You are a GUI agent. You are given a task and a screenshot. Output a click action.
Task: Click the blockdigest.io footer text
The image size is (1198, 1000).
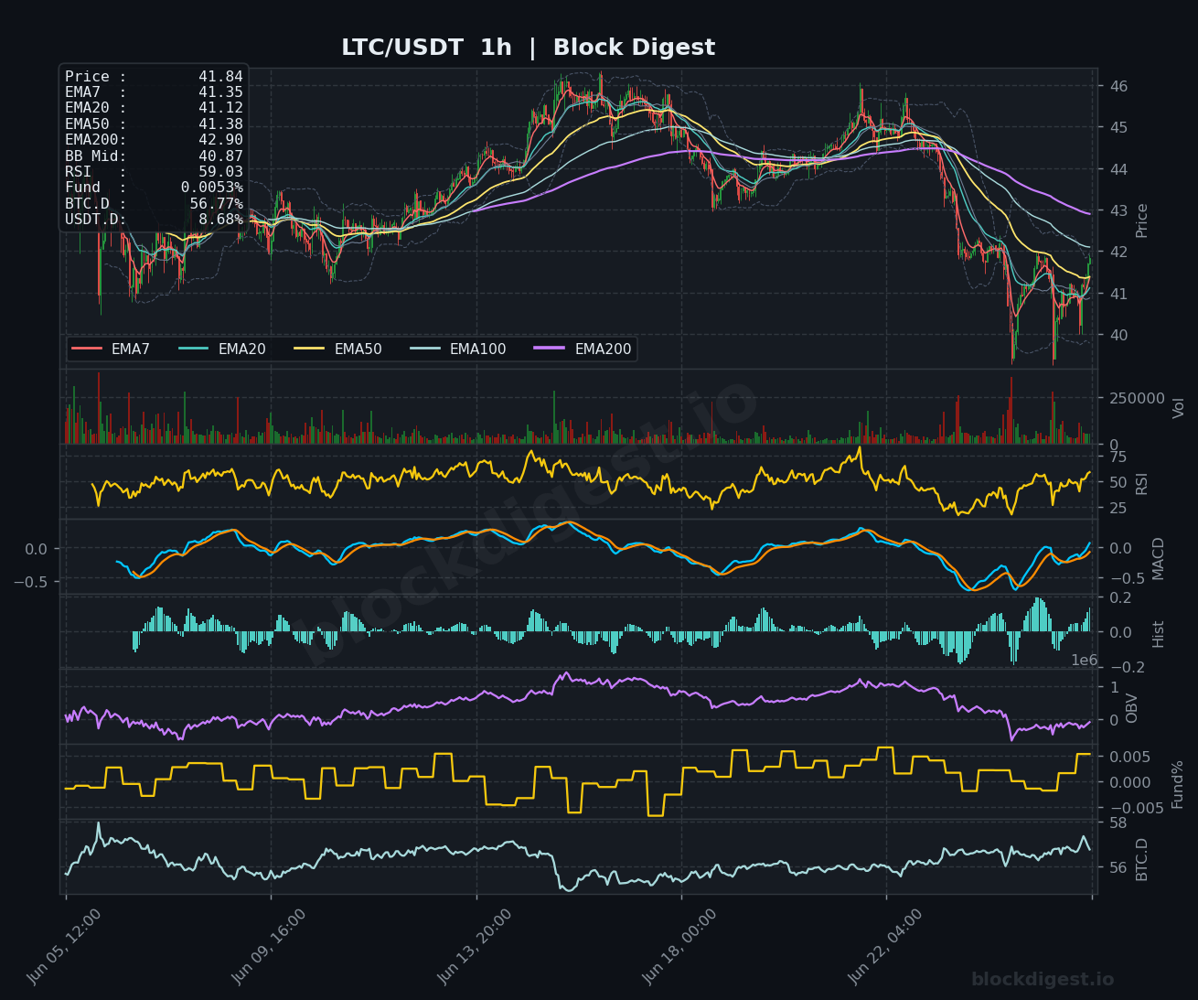tap(1043, 980)
